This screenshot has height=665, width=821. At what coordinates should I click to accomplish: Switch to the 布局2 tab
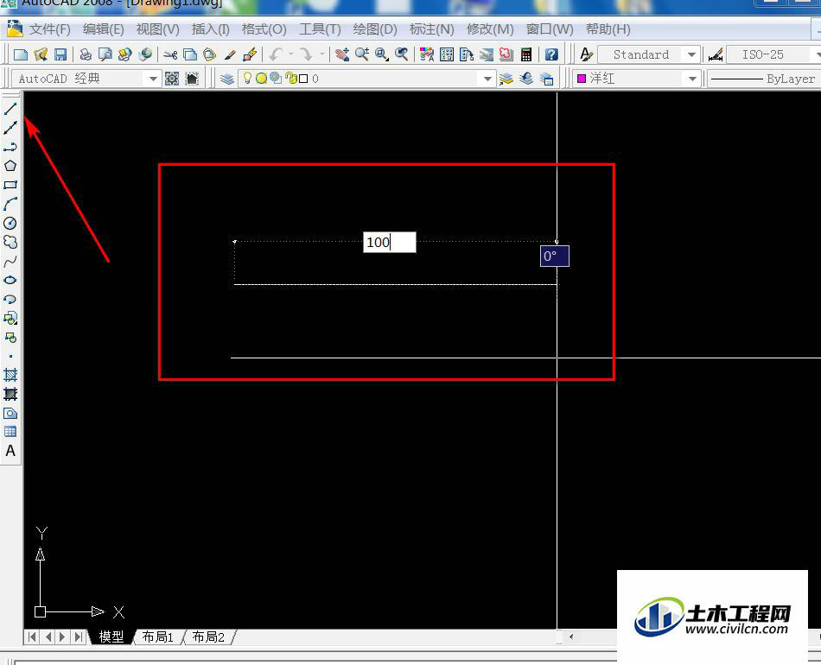[x=208, y=636]
